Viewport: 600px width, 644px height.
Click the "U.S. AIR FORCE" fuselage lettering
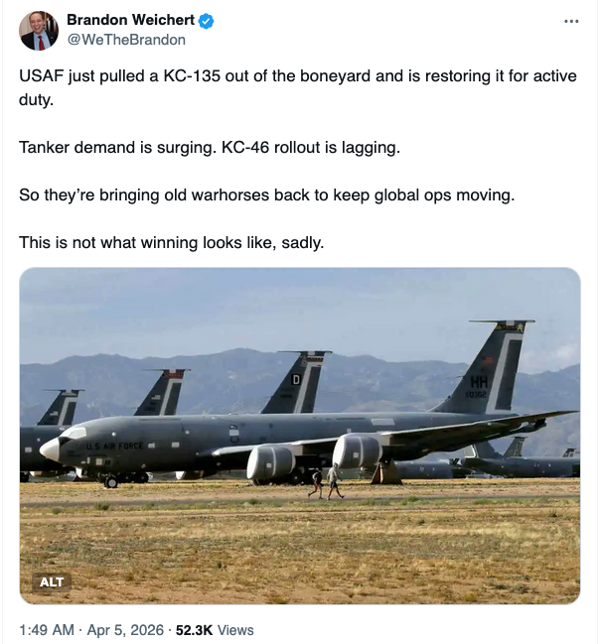114,446
